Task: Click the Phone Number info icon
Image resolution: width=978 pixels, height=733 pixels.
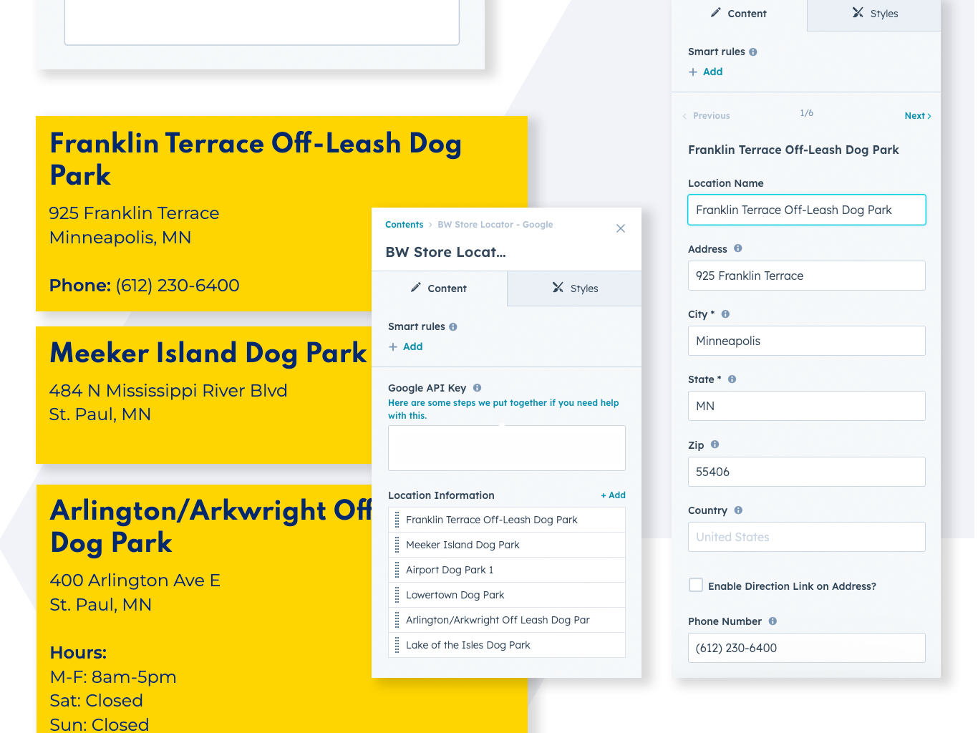Action: (773, 621)
